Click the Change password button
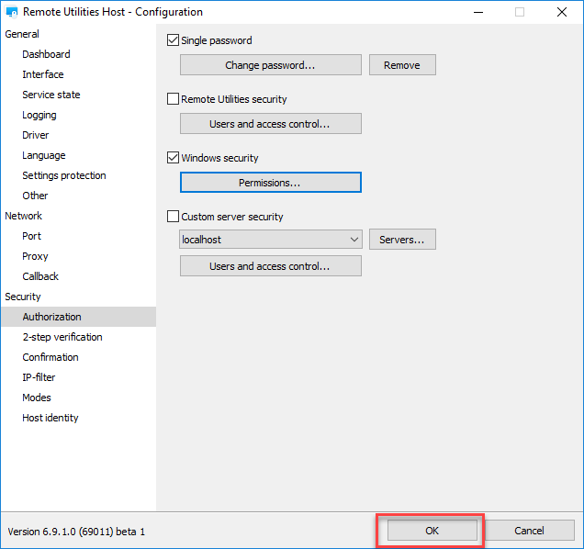Image resolution: width=584 pixels, height=549 pixels. (270, 65)
